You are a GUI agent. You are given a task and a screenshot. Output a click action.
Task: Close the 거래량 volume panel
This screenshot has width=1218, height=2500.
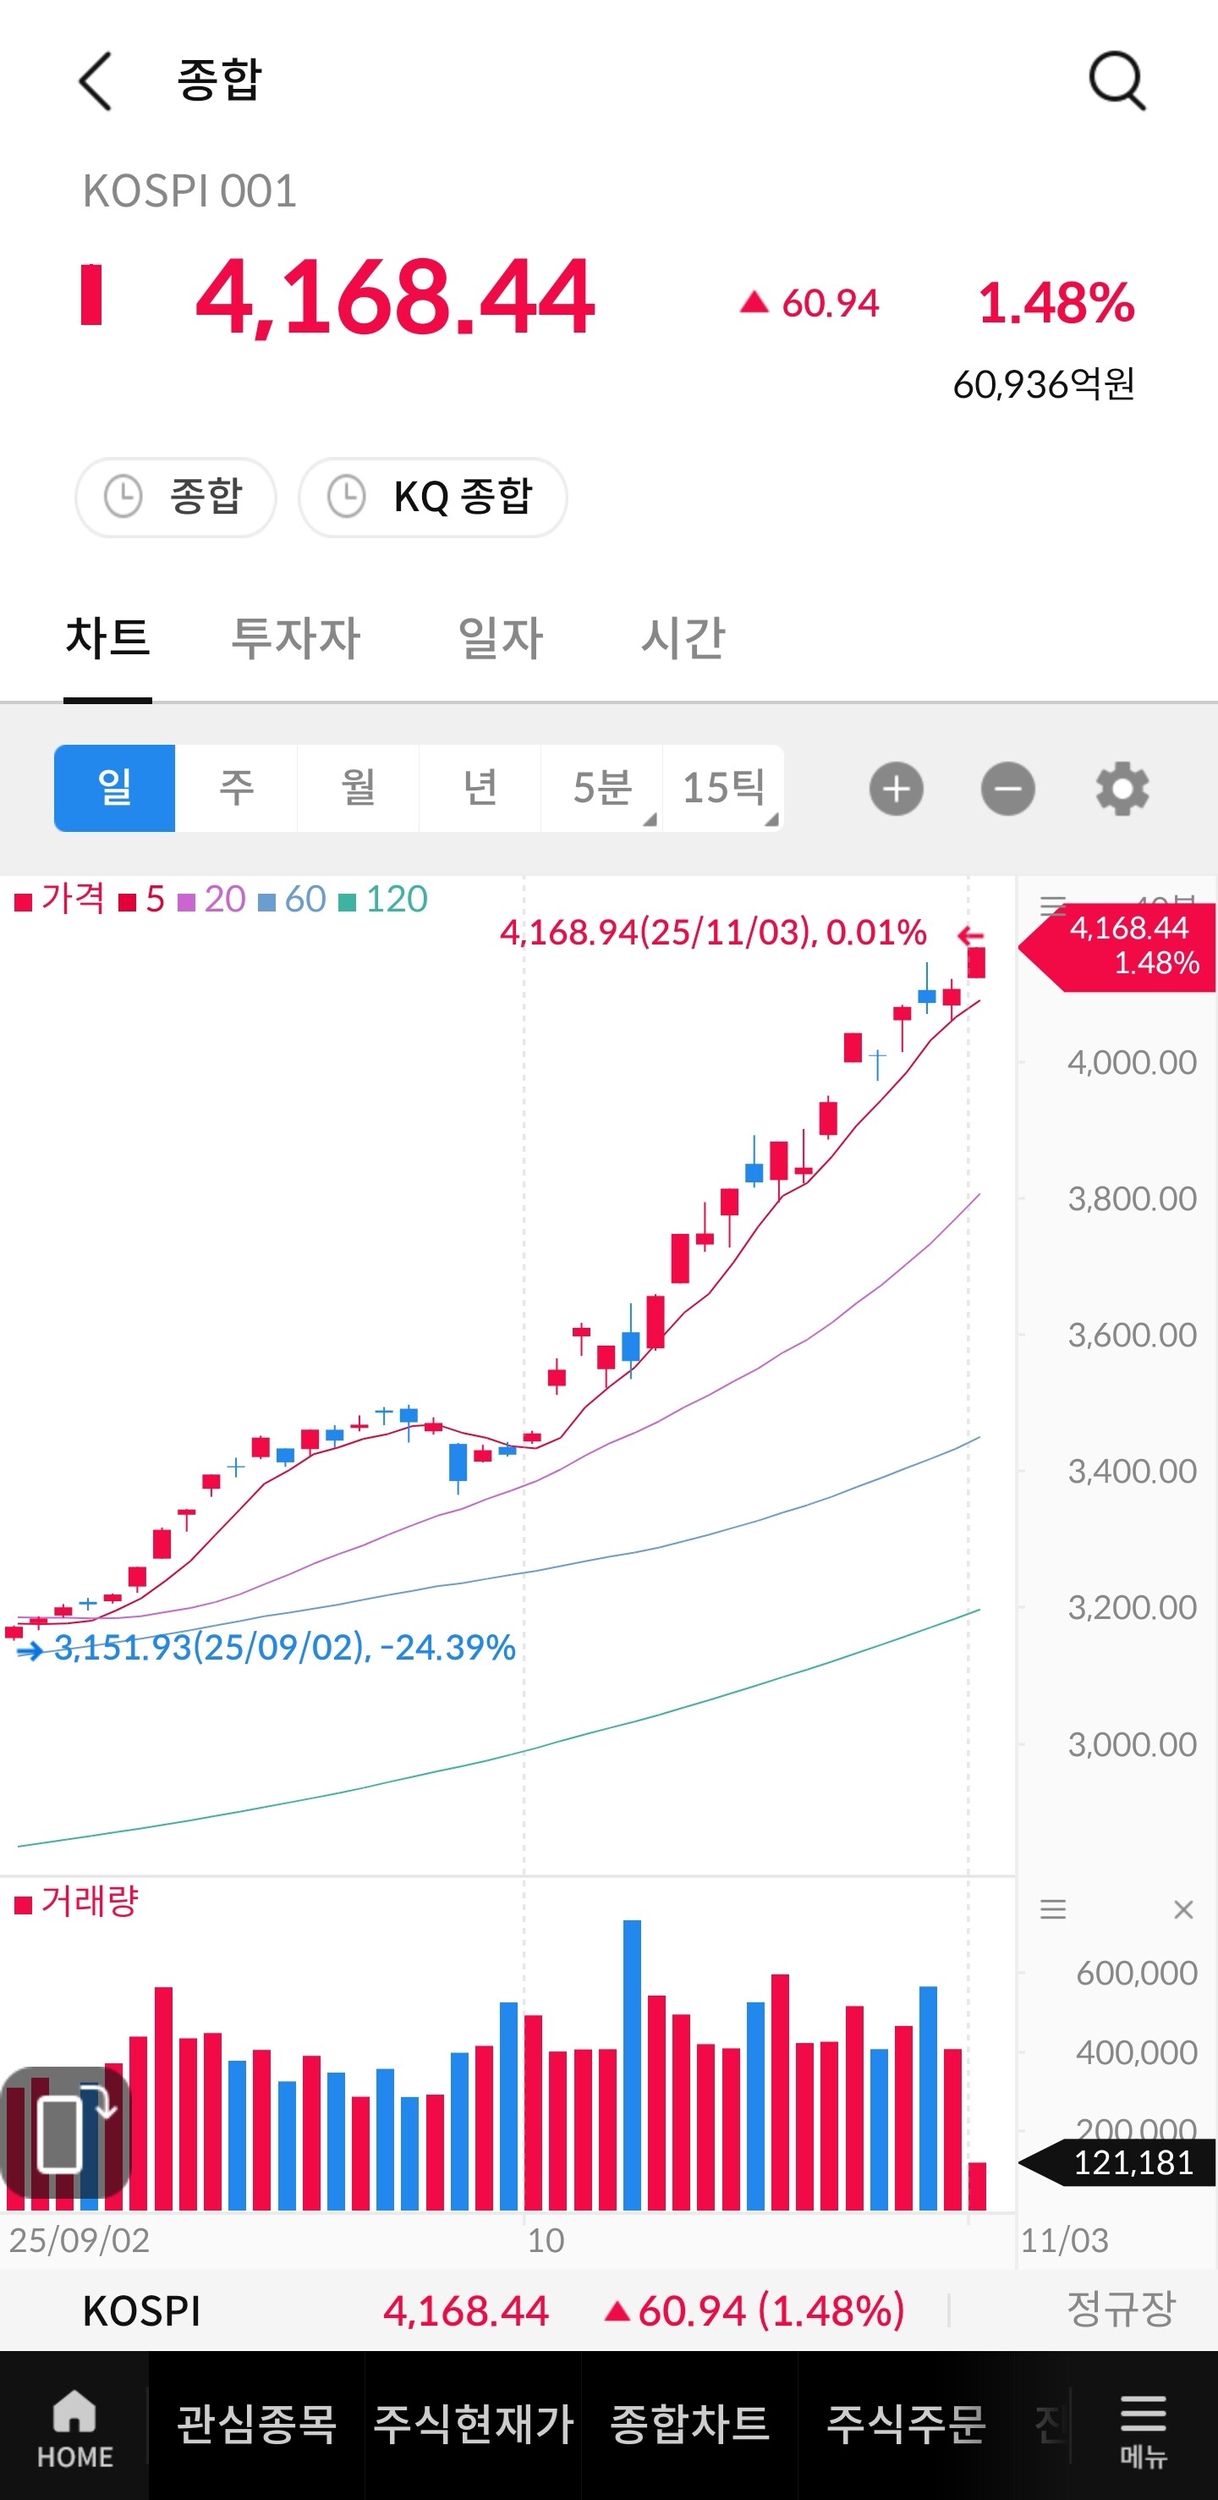[1183, 1911]
